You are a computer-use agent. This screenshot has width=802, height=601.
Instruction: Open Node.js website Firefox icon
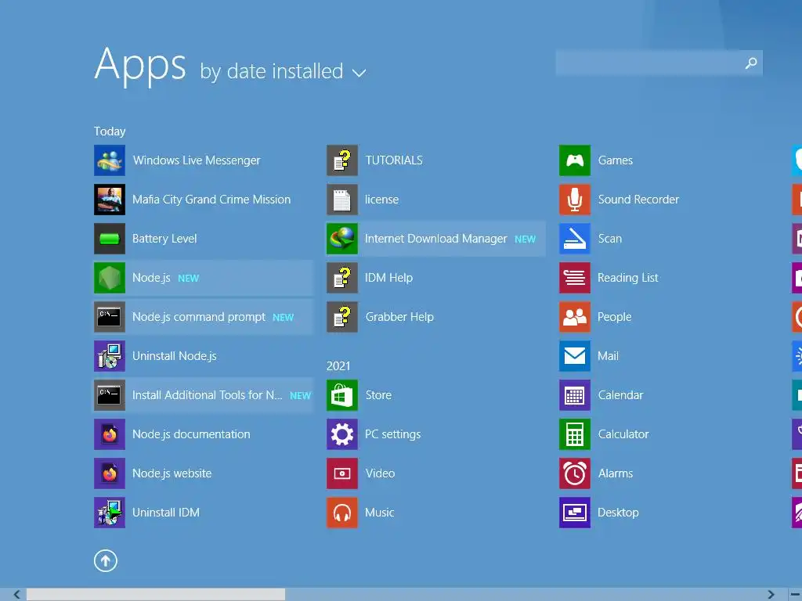coord(110,473)
